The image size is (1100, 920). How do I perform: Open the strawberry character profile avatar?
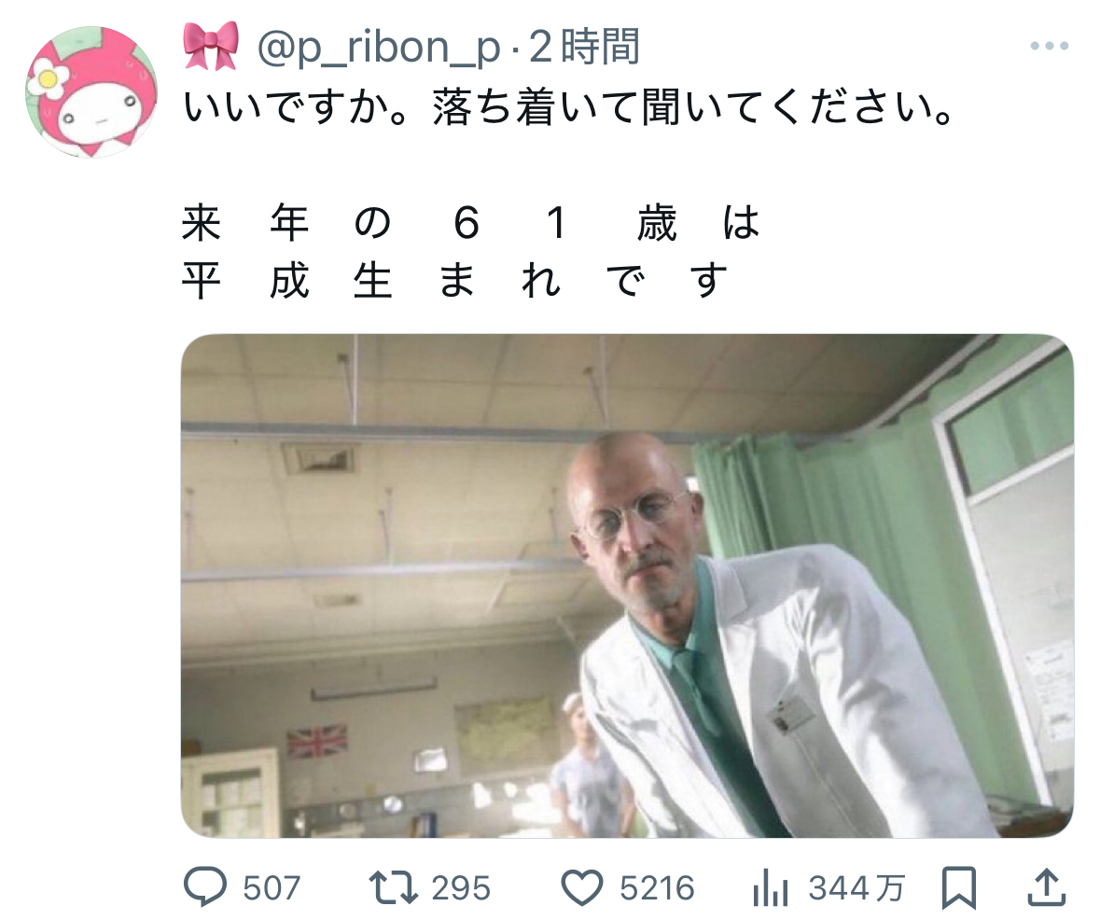pos(91,92)
